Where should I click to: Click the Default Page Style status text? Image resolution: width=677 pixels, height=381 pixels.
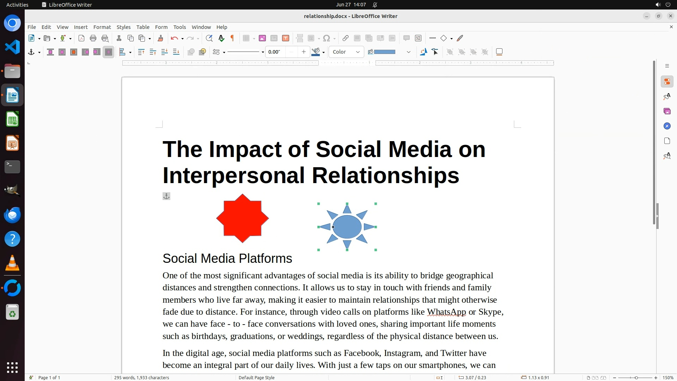coord(256,377)
